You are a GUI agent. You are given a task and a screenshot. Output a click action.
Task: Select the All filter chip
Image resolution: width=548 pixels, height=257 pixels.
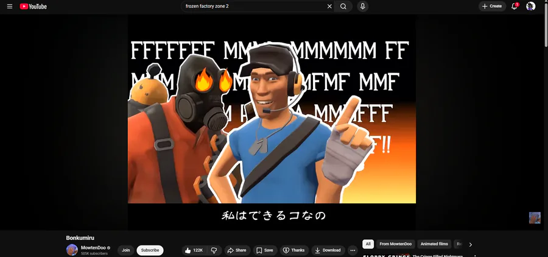coord(368,244)
